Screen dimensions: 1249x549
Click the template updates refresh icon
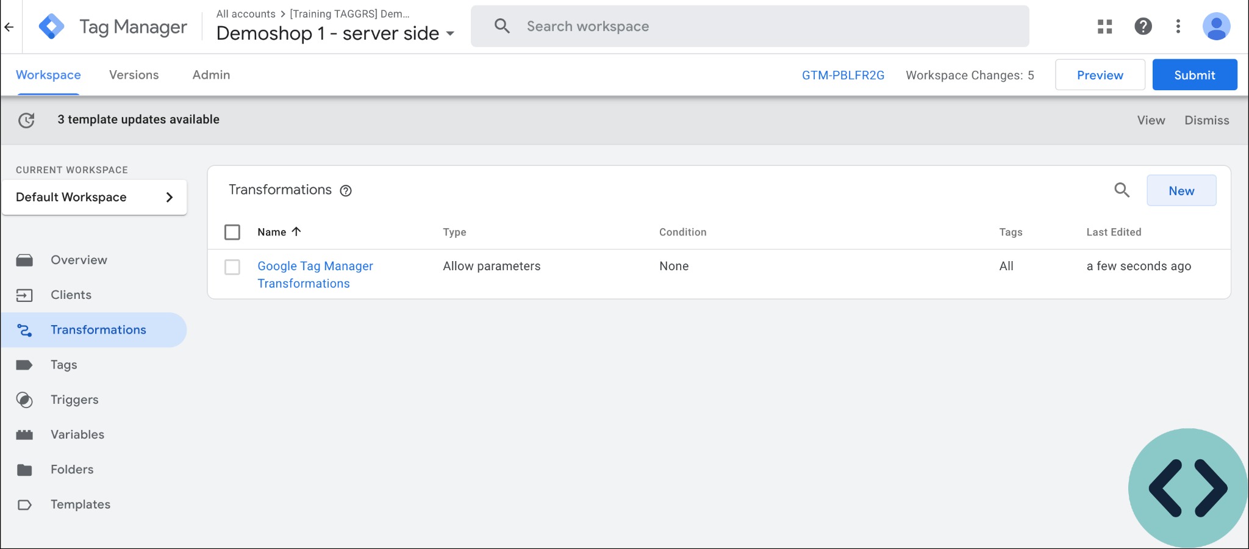click(x=26, y=120)
